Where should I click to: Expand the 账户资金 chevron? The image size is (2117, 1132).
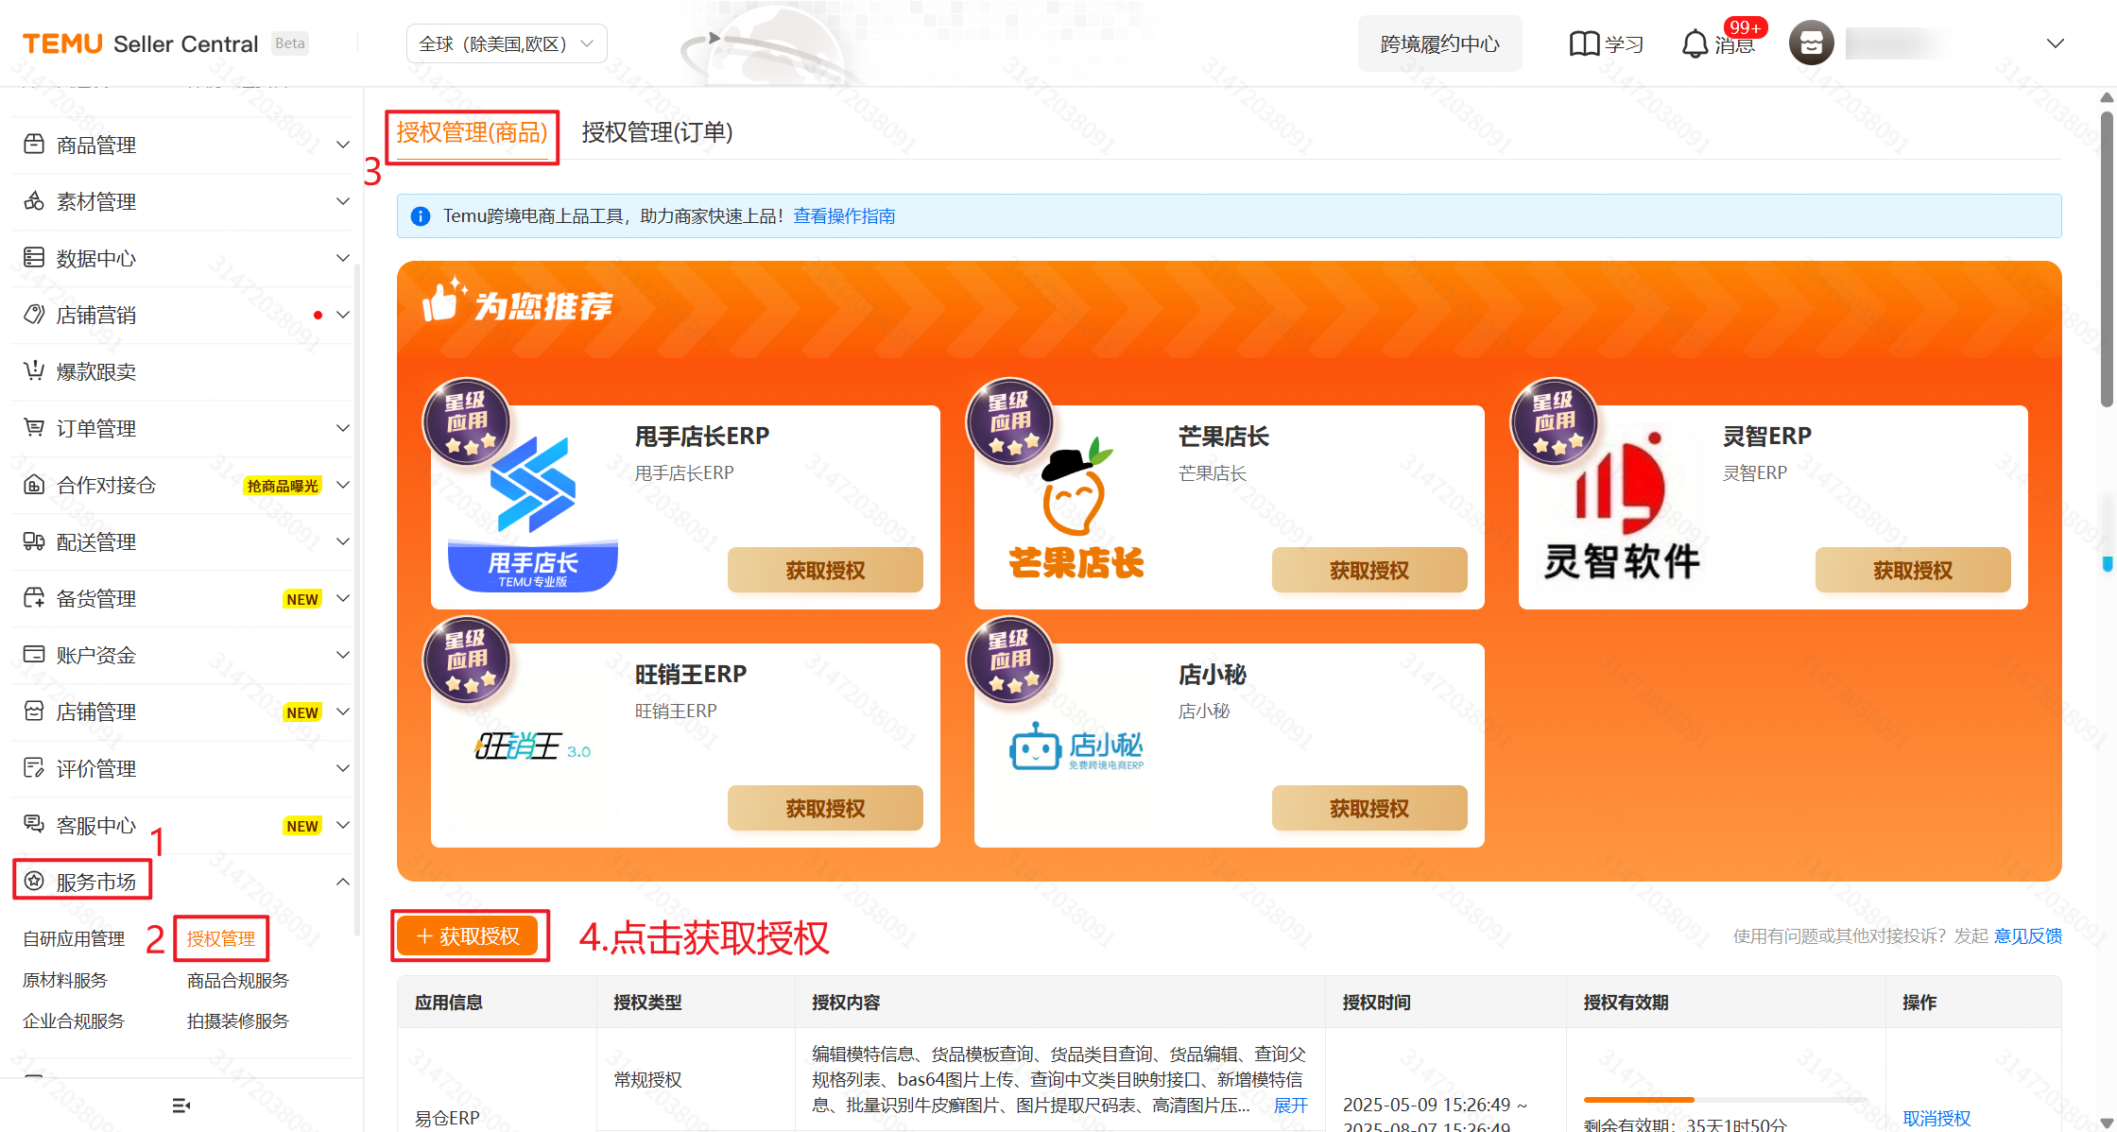pyautogui.click(x=343, y=655)
